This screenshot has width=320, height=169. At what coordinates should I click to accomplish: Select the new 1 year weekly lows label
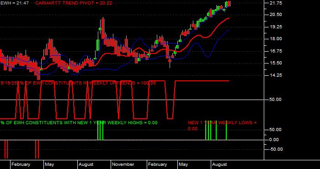222,126
